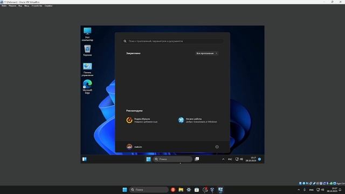Click the host network tray icon

tap(318, 190)
